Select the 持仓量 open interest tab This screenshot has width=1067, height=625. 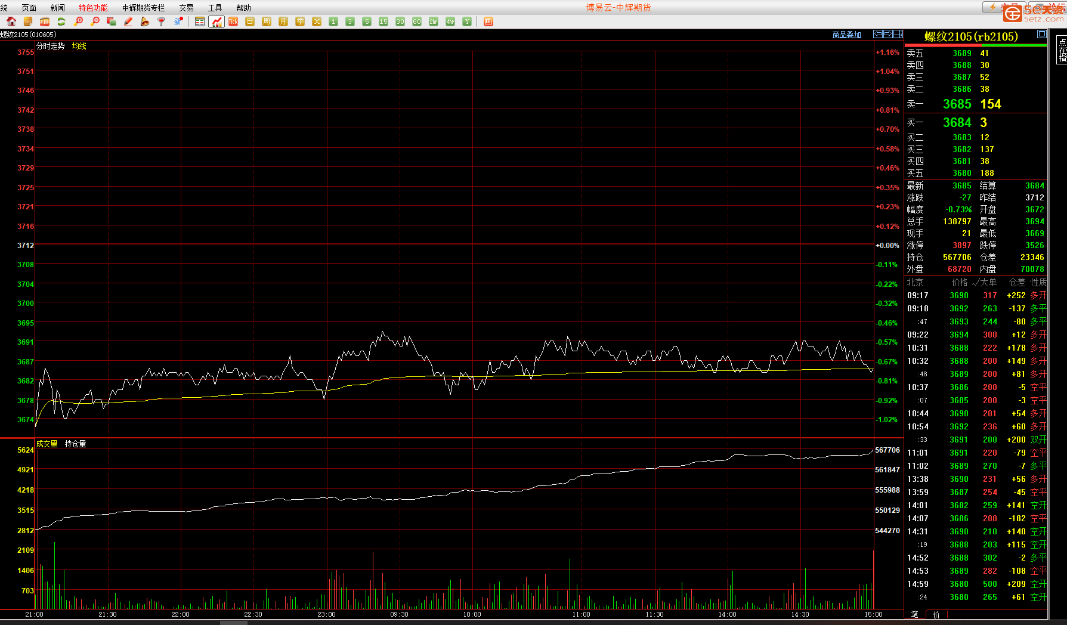click(x=76, y=444)
